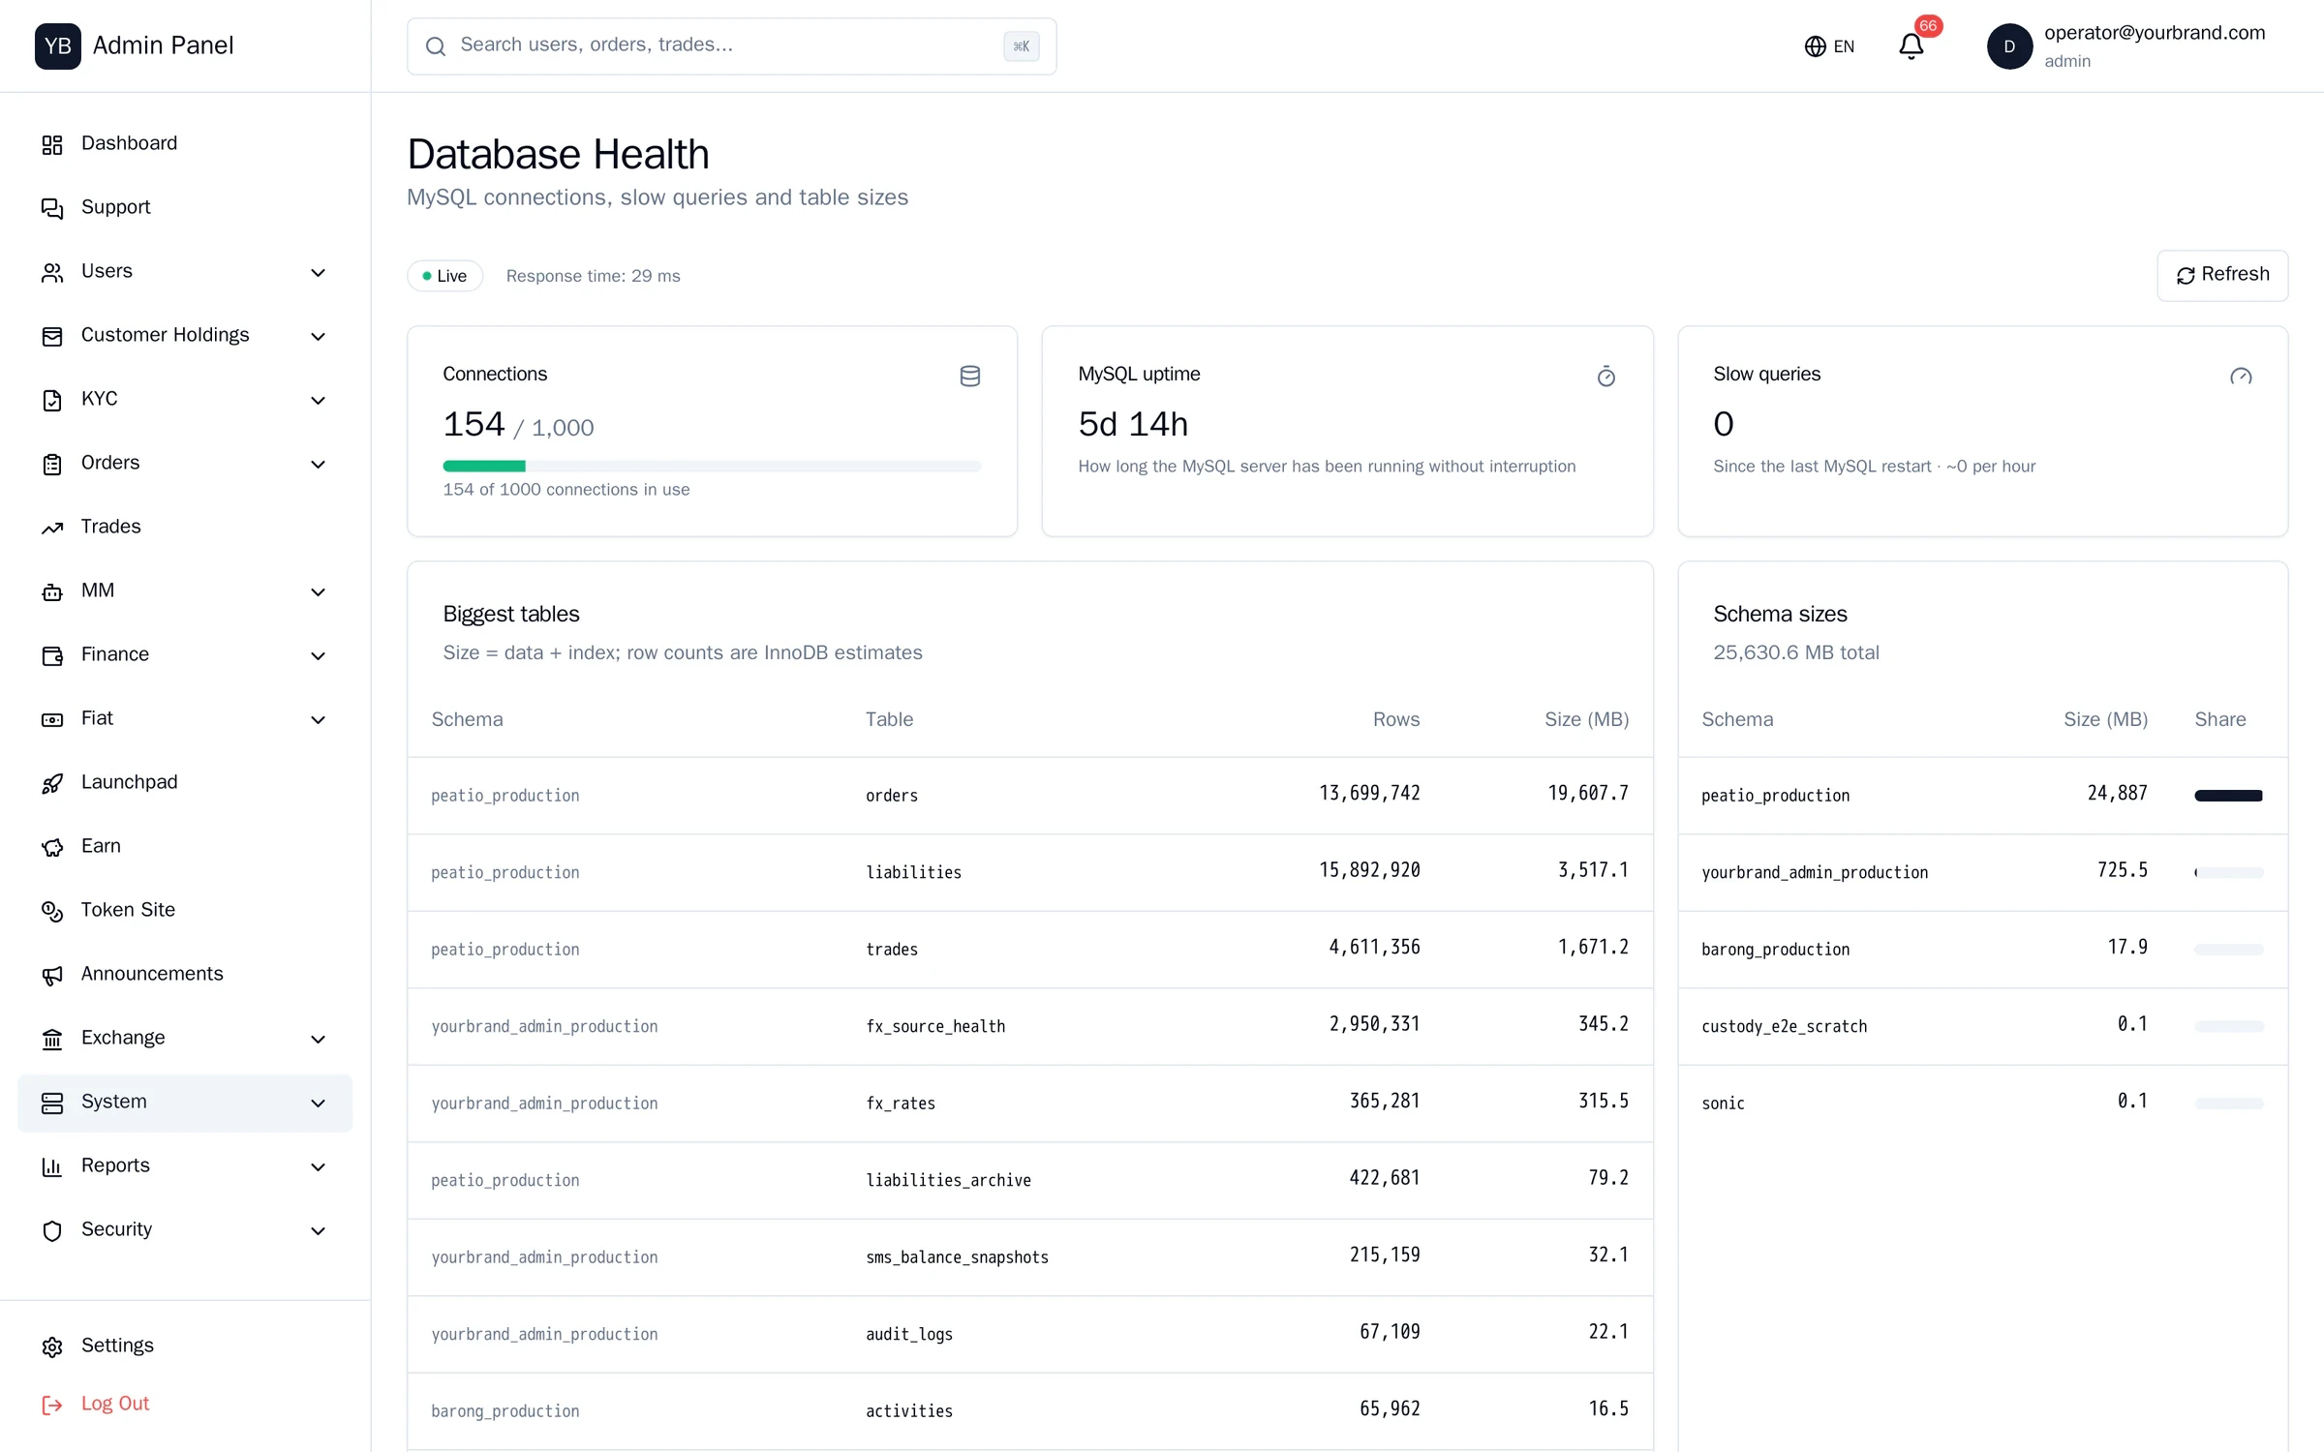Select the fx_source_health table cell
Viewport: 2324px width, 1452px height.
point(934,1026)
